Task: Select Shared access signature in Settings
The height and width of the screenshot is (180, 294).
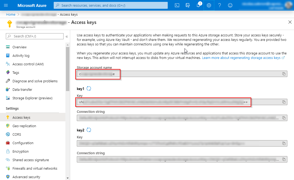Action: click(x=31, y=160)
